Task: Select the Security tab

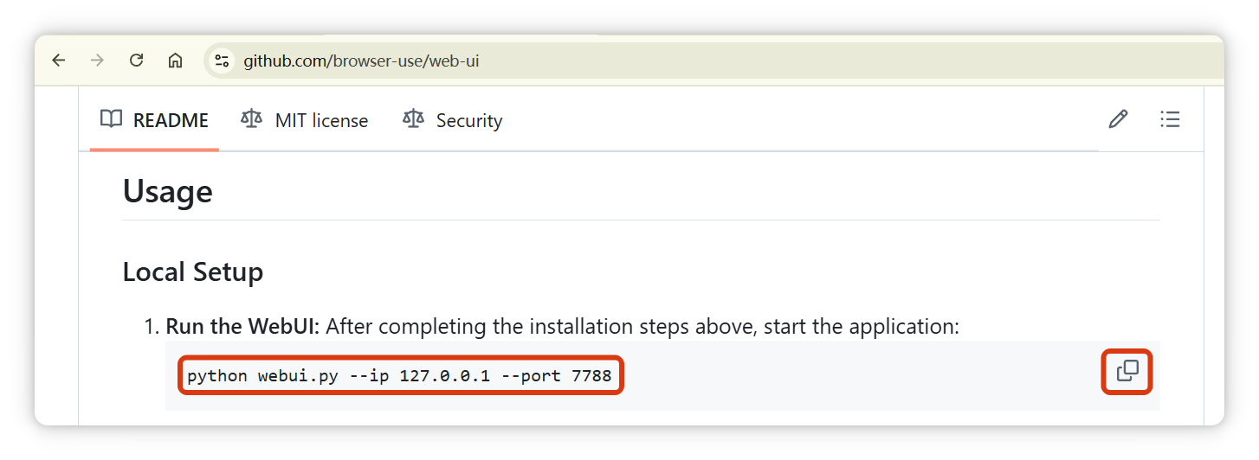Action: (453, 120)
